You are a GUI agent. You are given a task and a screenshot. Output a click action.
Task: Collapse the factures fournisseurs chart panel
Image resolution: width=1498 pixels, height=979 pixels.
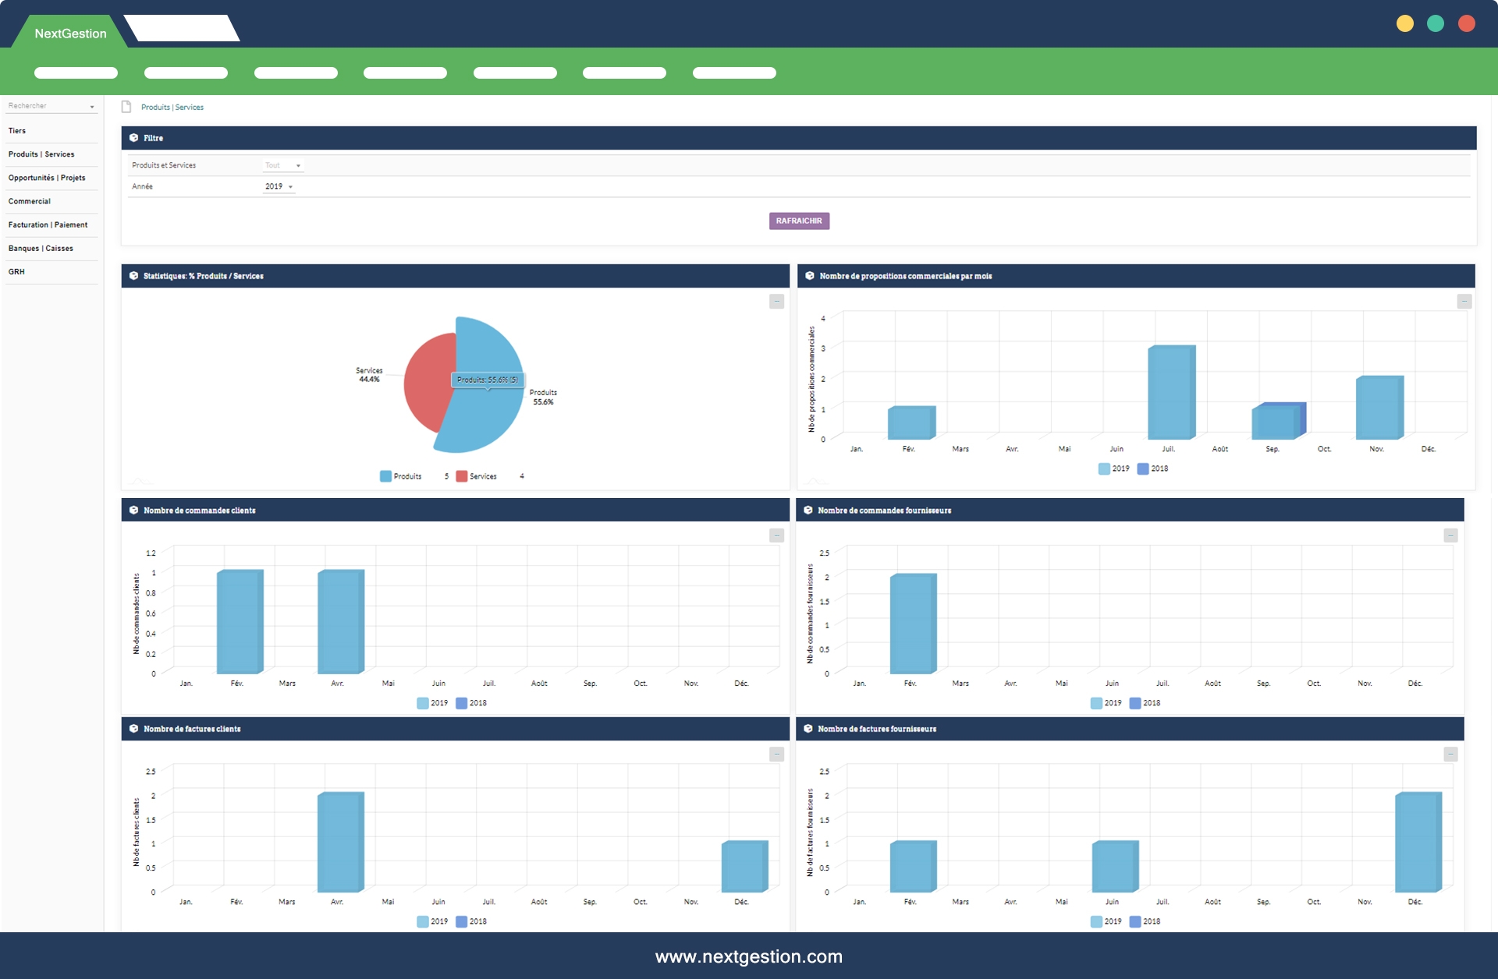click(x=1450, y=754)
